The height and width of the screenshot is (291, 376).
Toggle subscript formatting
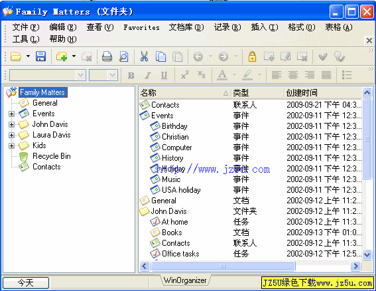[x=201, y=75]
